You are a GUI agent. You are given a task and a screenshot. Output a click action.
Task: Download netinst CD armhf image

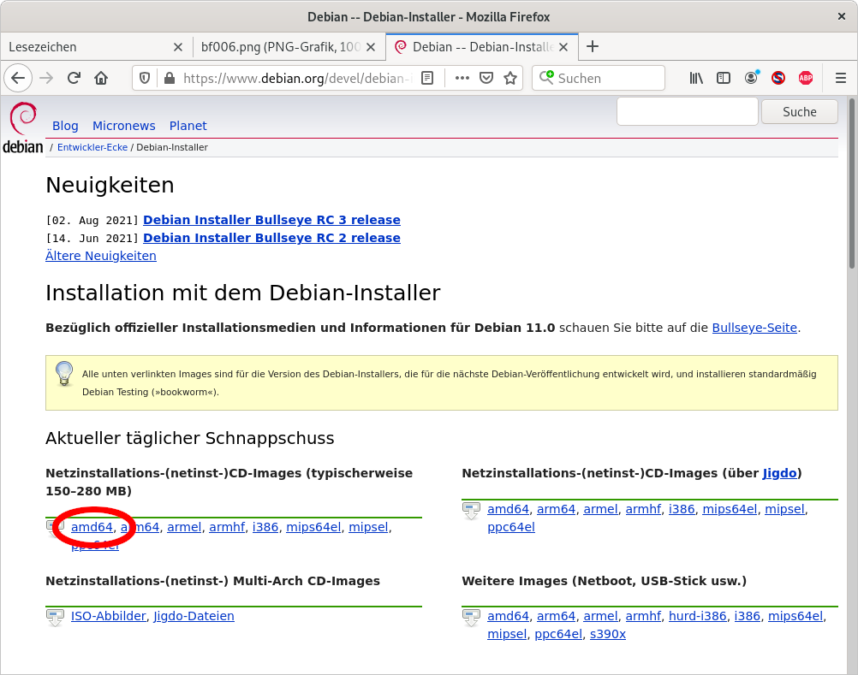coord(227,527)
